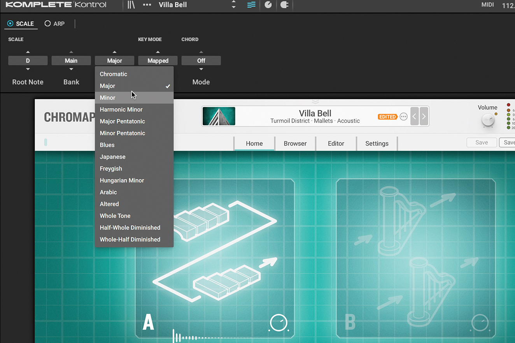Click up arrow above Main bank
Viewport: 515px width, 343px height.
[71, 52]
